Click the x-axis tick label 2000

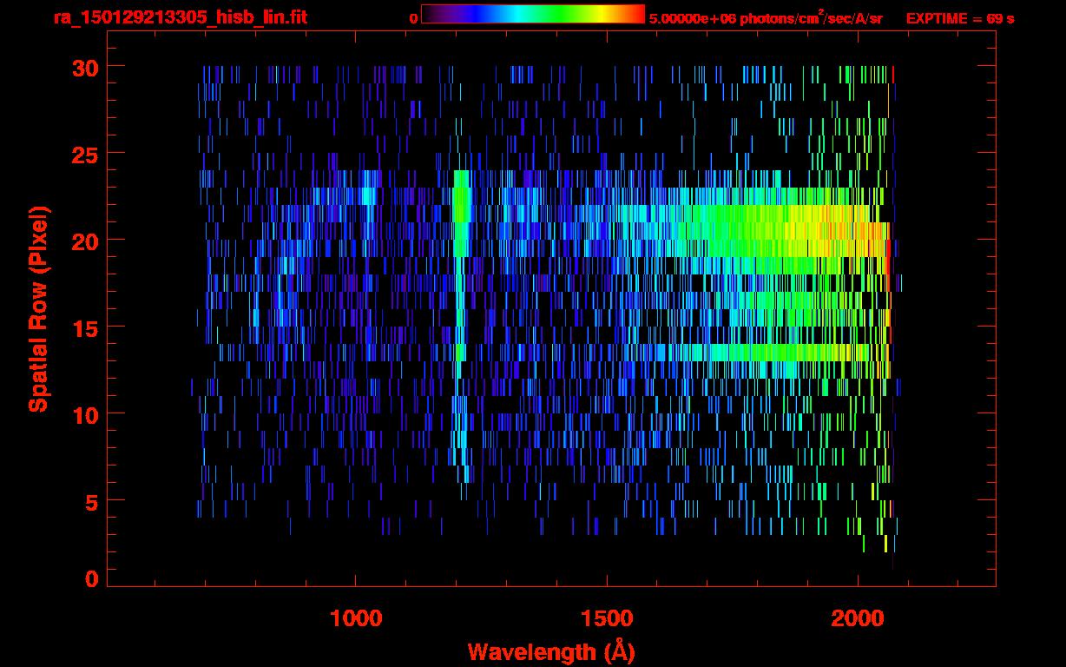[x=859, y=618]
